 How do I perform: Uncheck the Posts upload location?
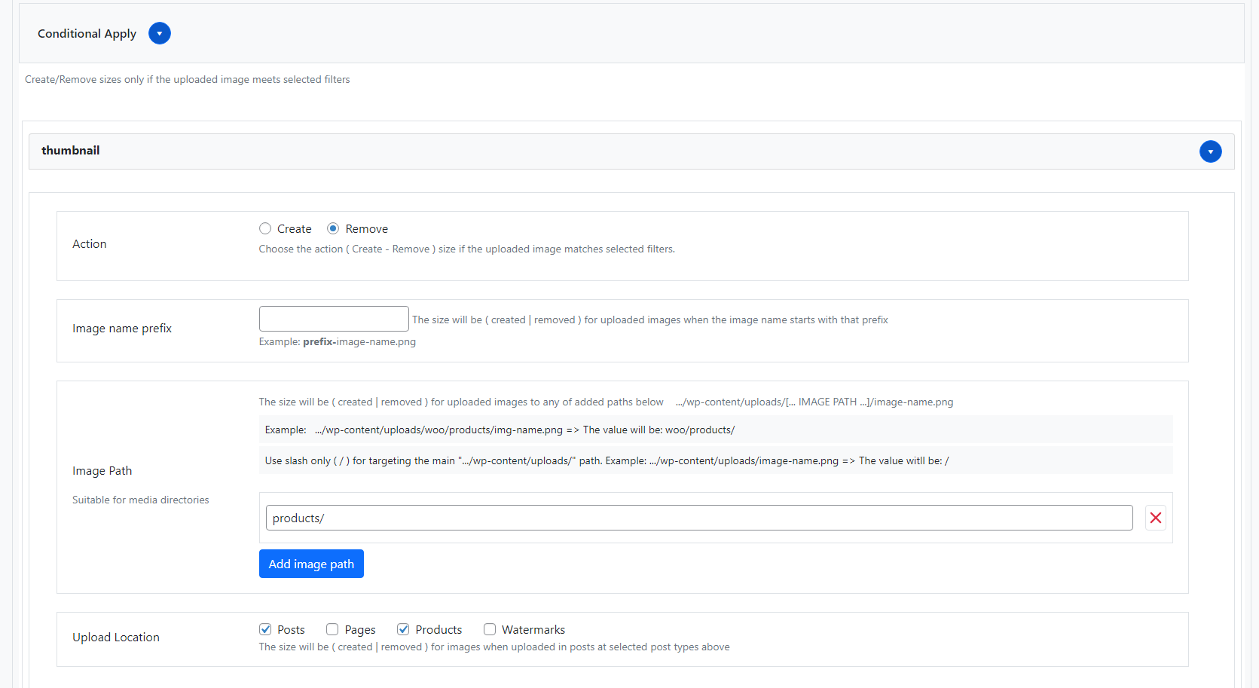tap(265, 629)
